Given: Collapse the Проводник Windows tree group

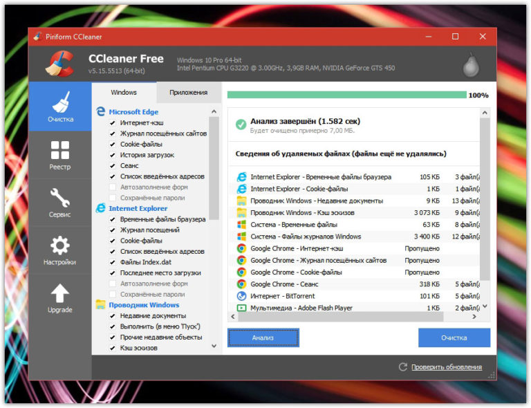Looking at the screenshot, I should point(143,305).
